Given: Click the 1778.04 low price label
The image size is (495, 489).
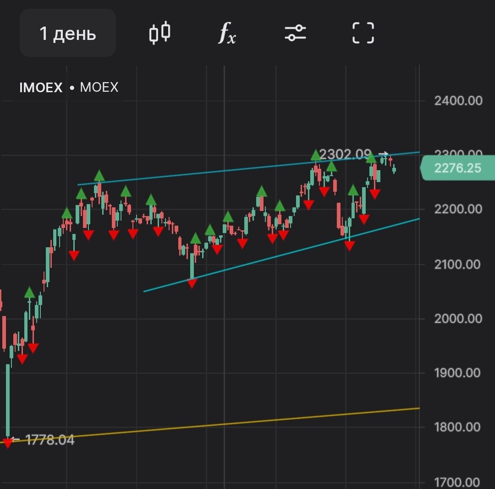Looking at the screenshot, I should click(50, 440).
